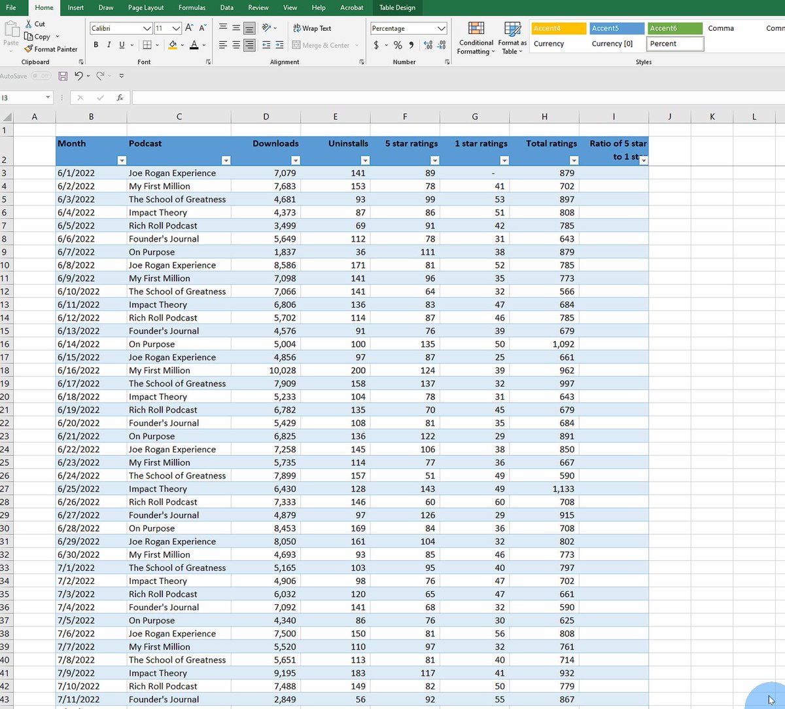785x709 pixels.
Task: Switch to the Data tab
Action: click(227, 8)
